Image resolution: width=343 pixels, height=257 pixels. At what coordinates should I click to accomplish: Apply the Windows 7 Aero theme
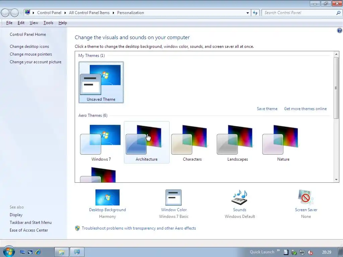pos(101,142)
